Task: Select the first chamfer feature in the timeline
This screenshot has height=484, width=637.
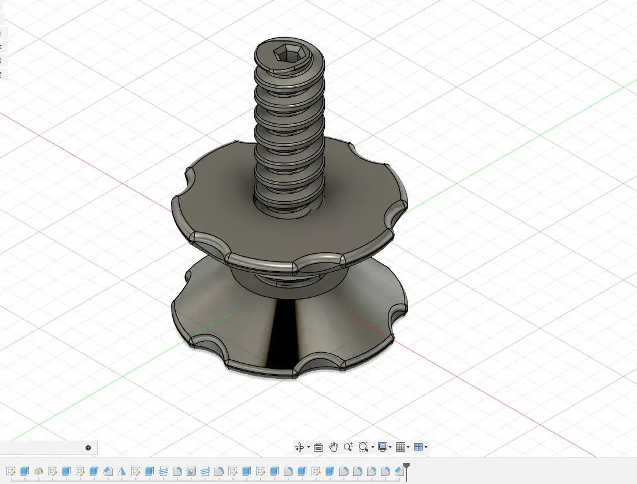Action: click(108, 471)
